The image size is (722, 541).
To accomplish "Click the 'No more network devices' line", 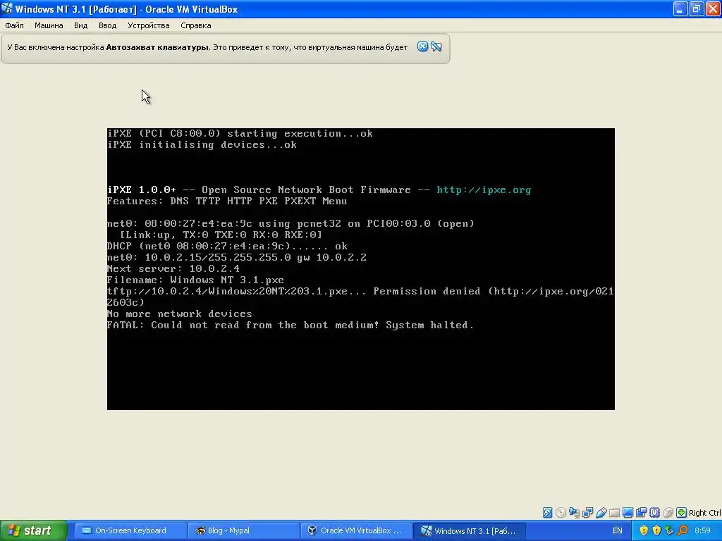I will pos(180,313).
